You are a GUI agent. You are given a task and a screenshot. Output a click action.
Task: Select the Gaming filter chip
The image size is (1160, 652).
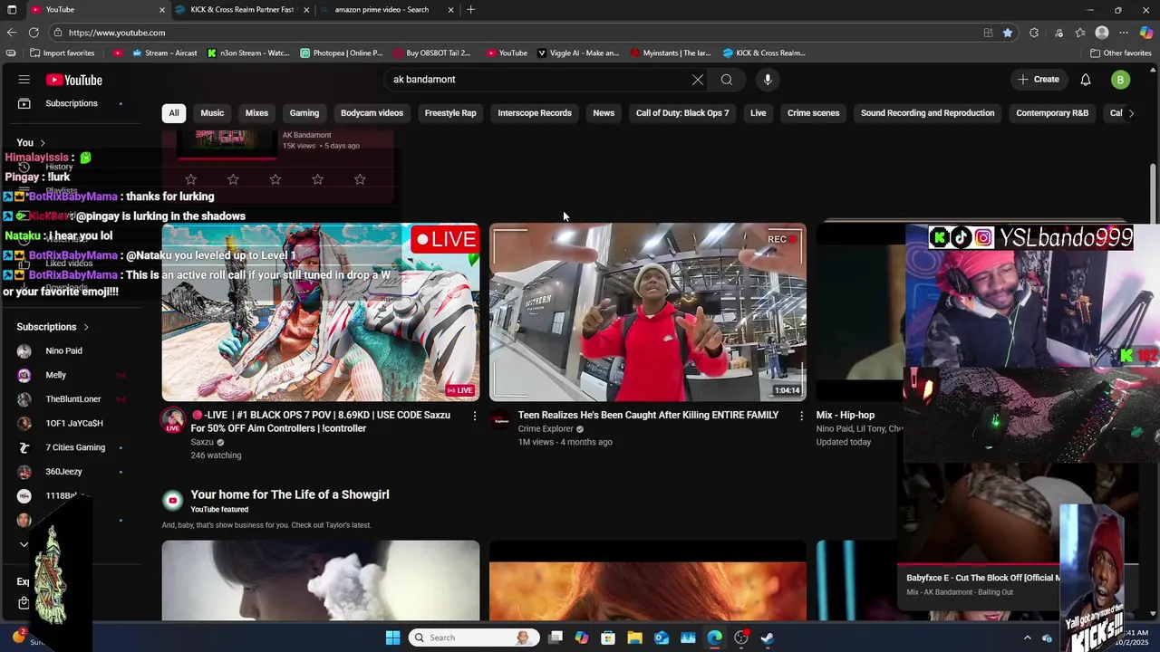[x=304, y=113]
